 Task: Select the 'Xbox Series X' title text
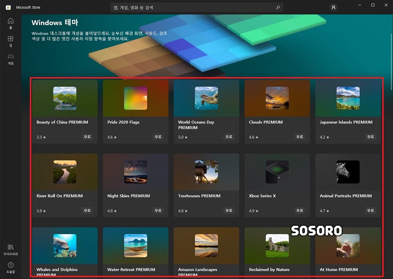pos(262,196)
